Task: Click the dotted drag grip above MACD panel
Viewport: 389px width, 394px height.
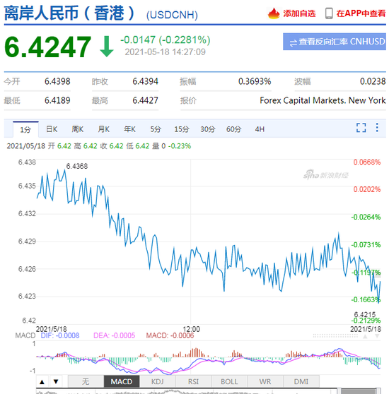Action: (335, 336)
